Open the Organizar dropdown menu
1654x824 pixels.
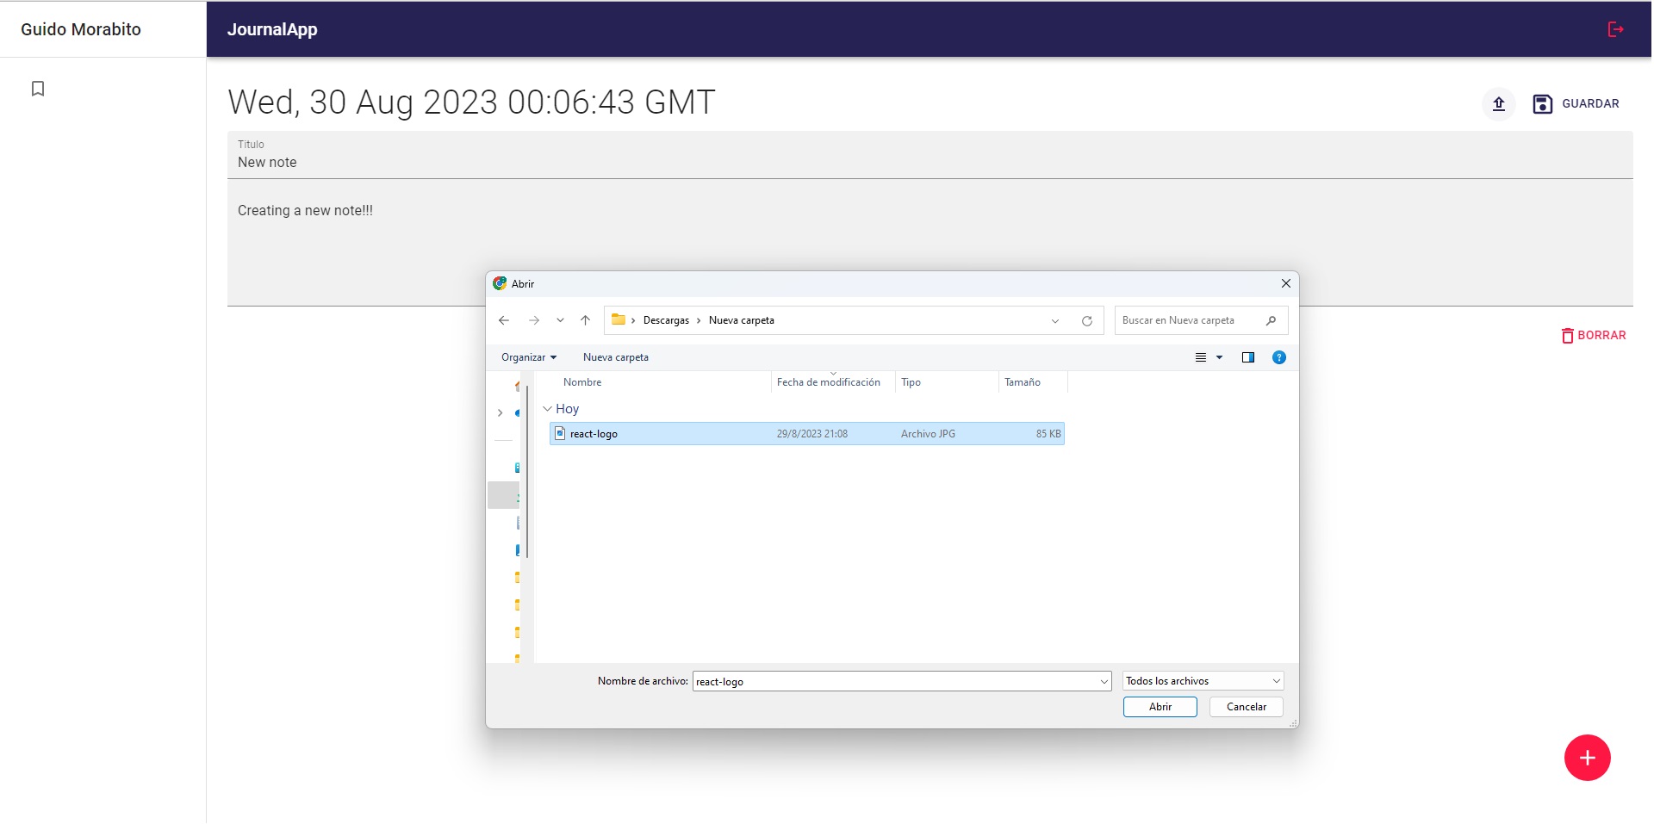tap(528, 356)
